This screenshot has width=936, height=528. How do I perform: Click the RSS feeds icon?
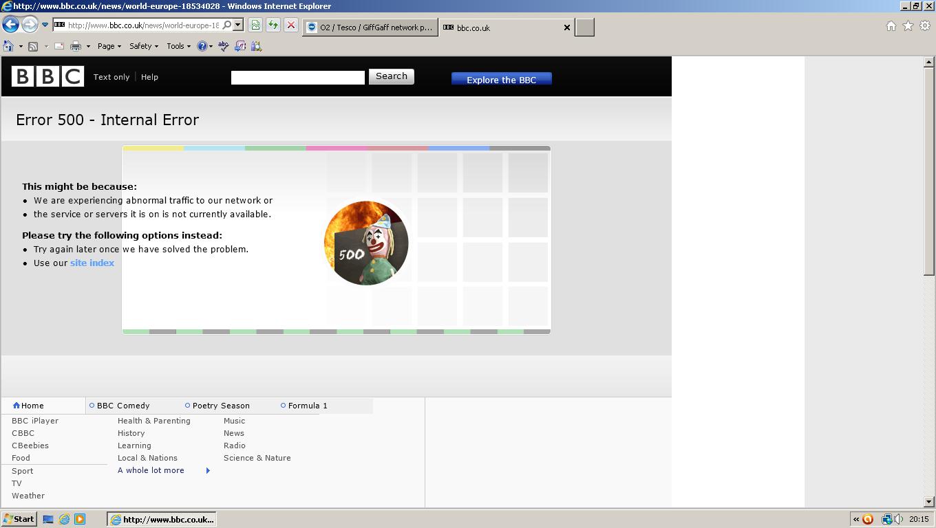click(33, 46)
